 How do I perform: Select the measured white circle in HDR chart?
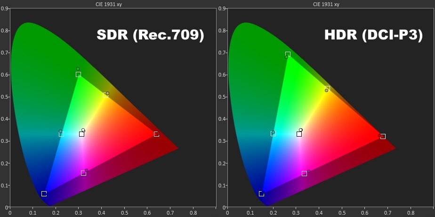301,130
